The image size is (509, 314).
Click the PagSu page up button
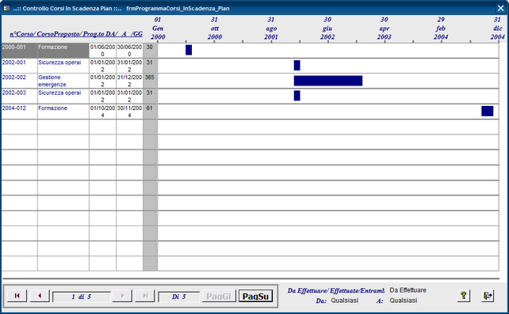point(255,296)
